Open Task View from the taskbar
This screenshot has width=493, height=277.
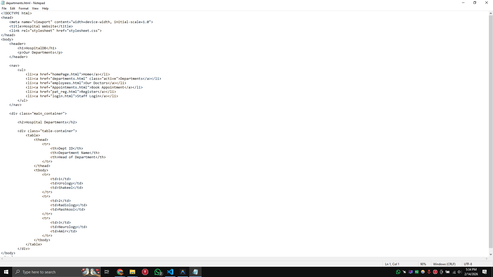tap(107, 272)
